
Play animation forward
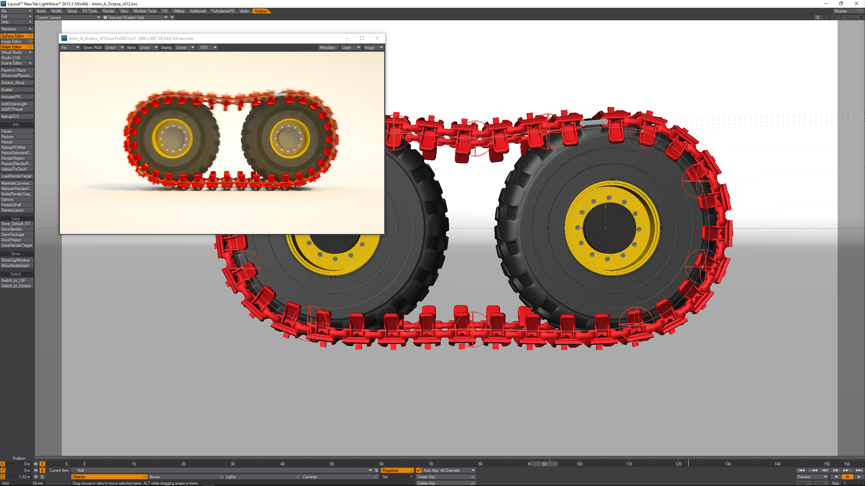pos(859,477)
